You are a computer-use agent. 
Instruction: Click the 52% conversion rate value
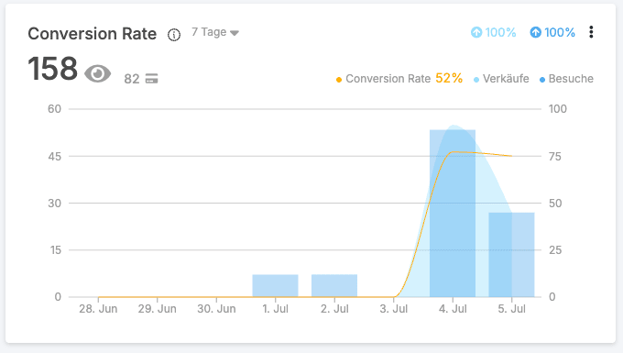point(449,78)
